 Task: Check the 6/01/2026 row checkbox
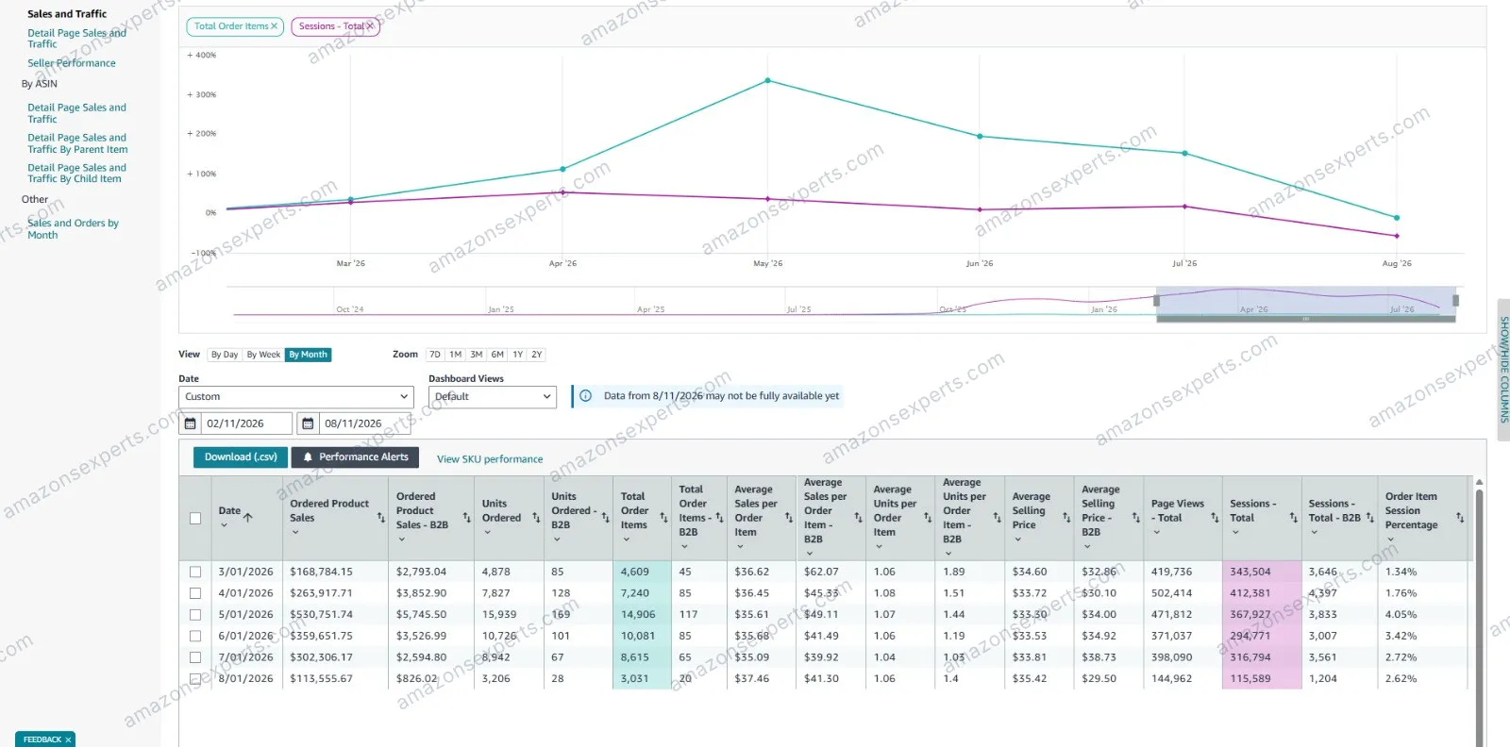point(195,636)
